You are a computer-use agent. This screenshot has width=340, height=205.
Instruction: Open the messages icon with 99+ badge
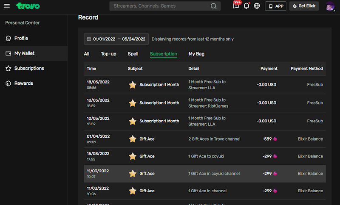(x=236, y=6)
